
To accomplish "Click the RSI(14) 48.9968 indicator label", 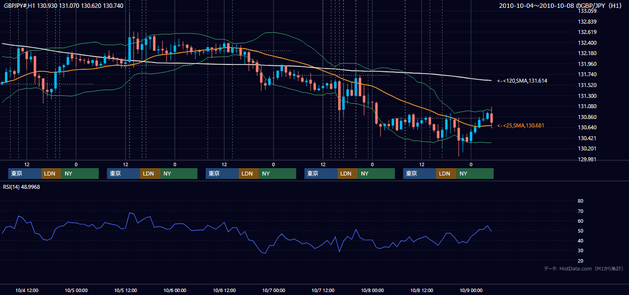I will click(22, 187).
